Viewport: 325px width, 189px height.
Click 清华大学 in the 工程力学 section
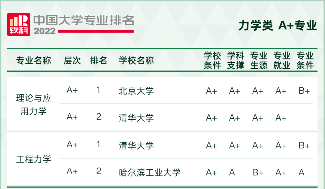coord(136,146)
